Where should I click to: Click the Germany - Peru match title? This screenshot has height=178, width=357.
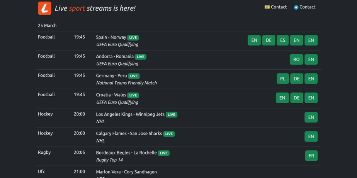click(x=111, y=76)
